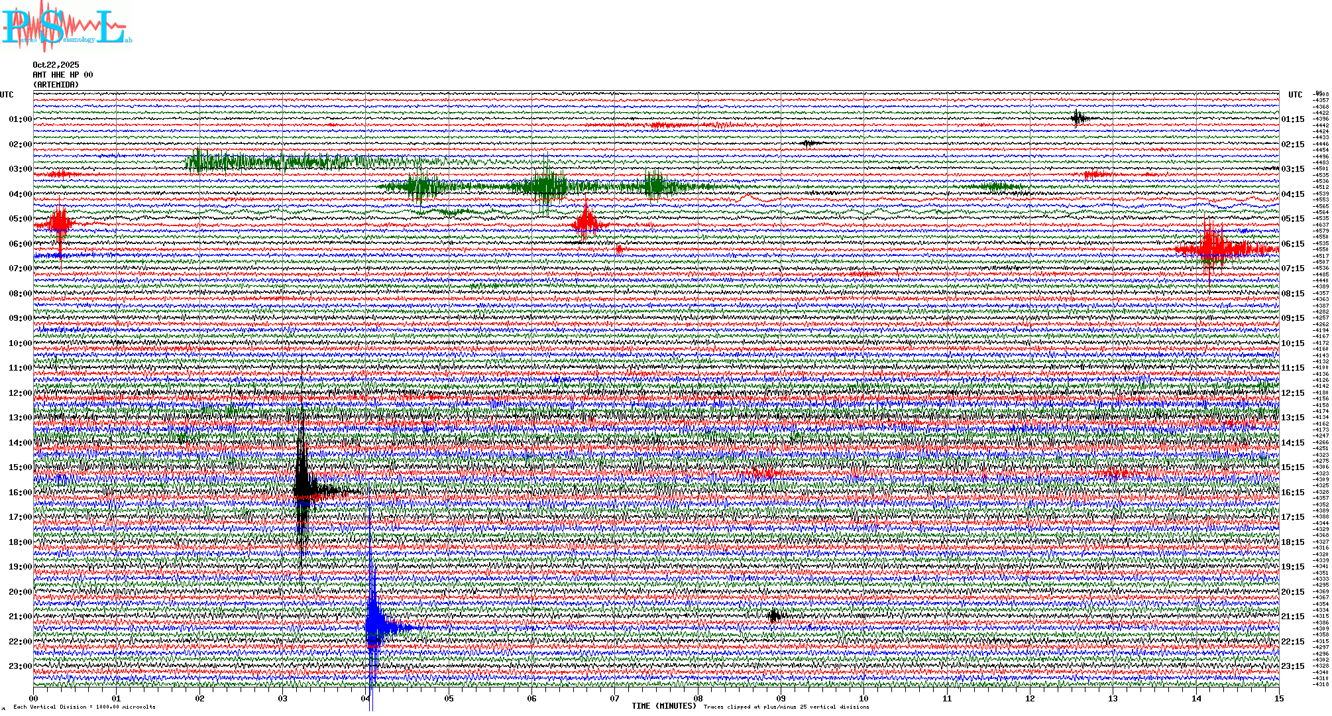Click minute 05 on the bottom axis
Screen dimensions: 1332x716
tap(449, 698)
